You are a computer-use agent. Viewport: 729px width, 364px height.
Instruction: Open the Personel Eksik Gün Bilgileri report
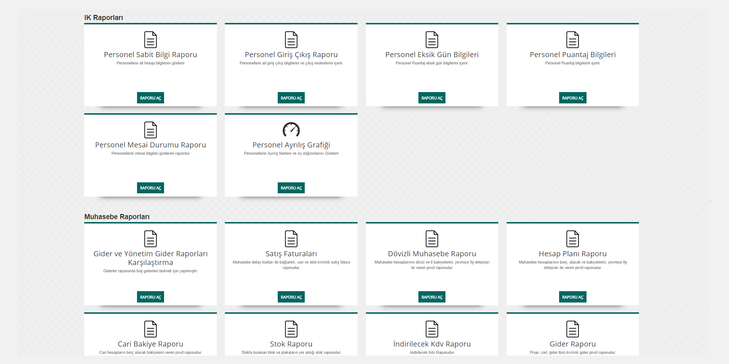432,98
